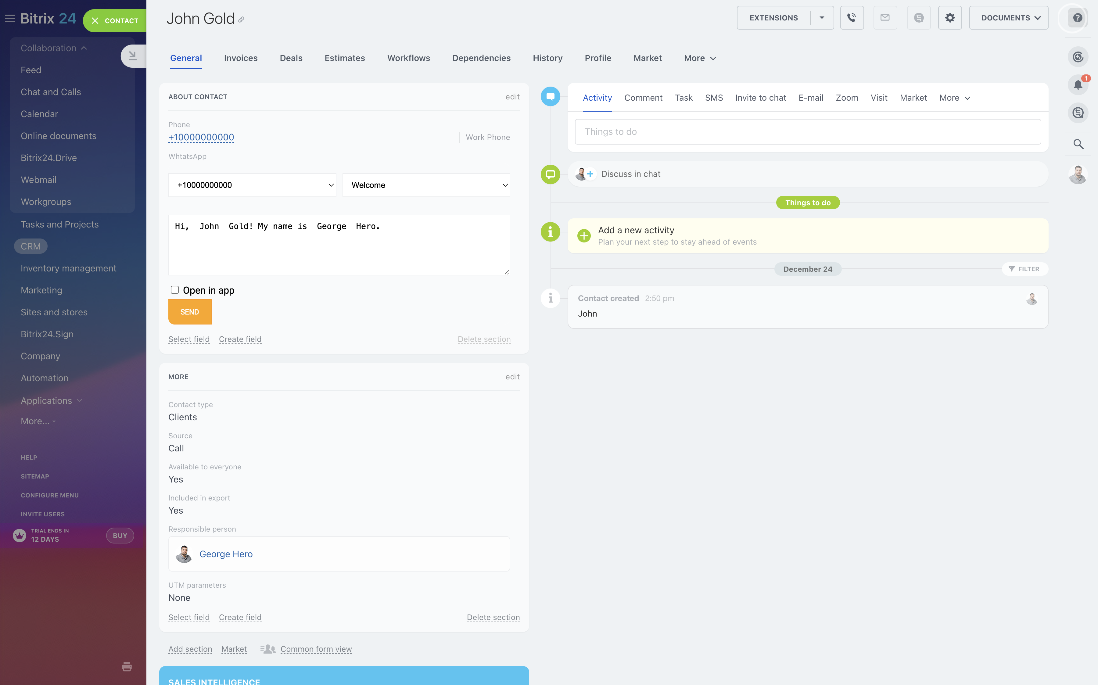Expand the Documents dropdown button
Image resolution: width=1098 pixels, height=685 pixels.
(x=1008, y=18)
